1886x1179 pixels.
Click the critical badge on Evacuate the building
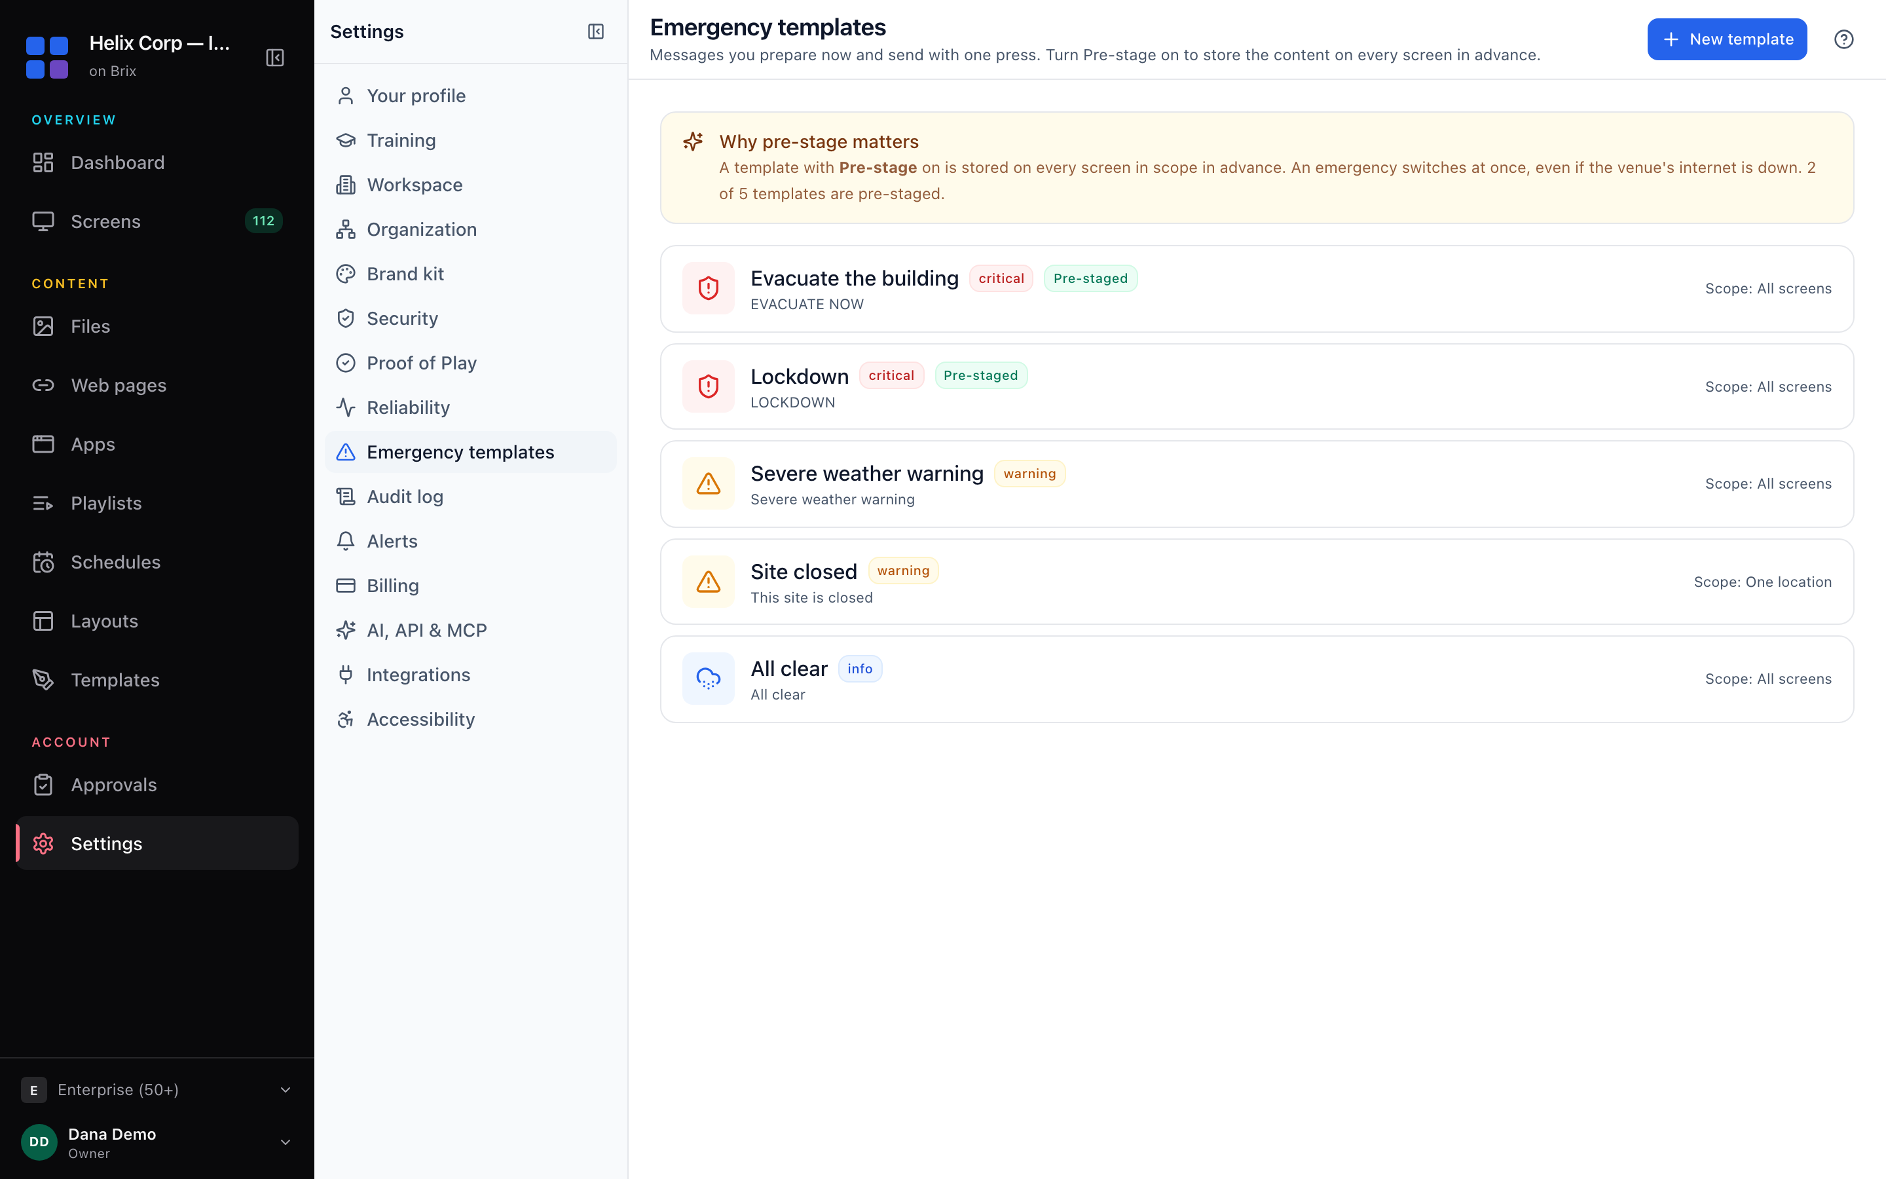[x=1001, y=278]
